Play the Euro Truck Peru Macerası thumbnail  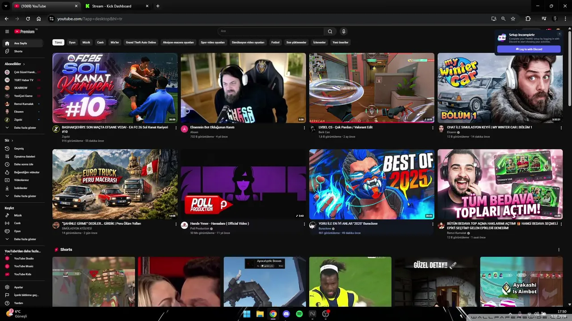tap(115, 184)
